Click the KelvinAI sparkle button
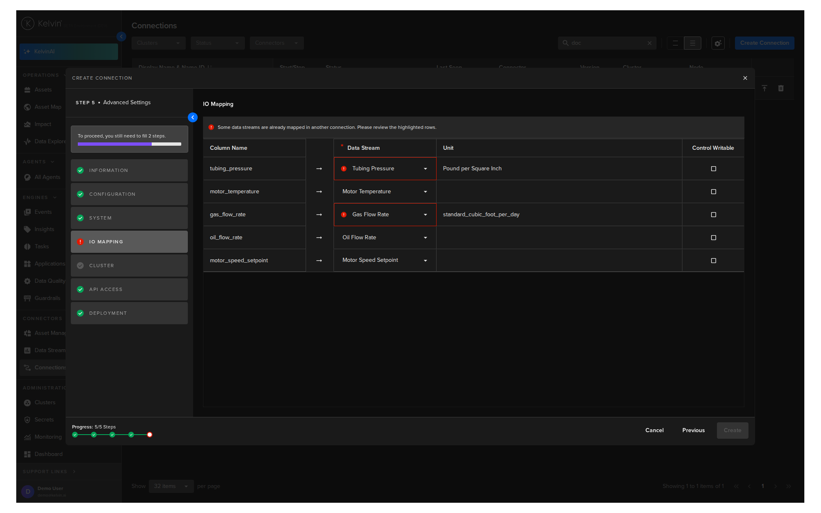This screenshot has height=513, width=821. 68,52
